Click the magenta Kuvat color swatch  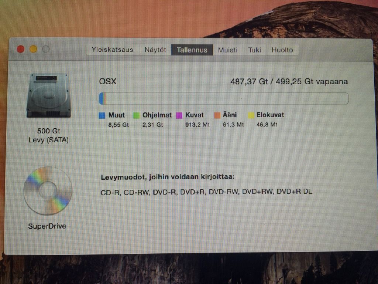179,115
